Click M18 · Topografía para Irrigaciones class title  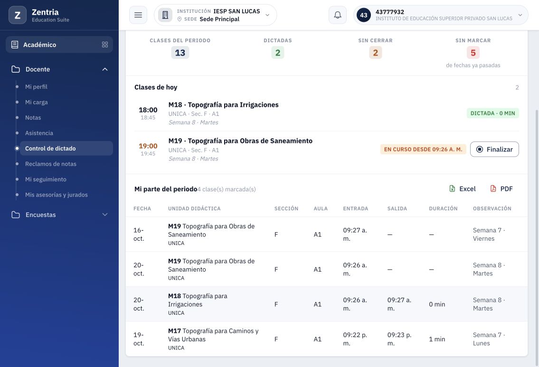coord(224,105)
